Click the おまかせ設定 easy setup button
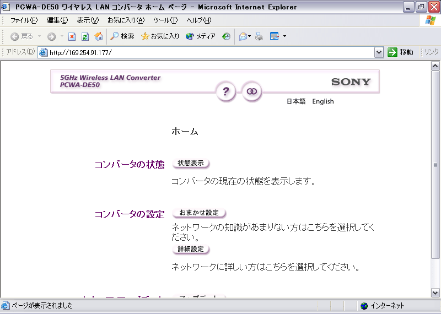 (x=199, y=213)
